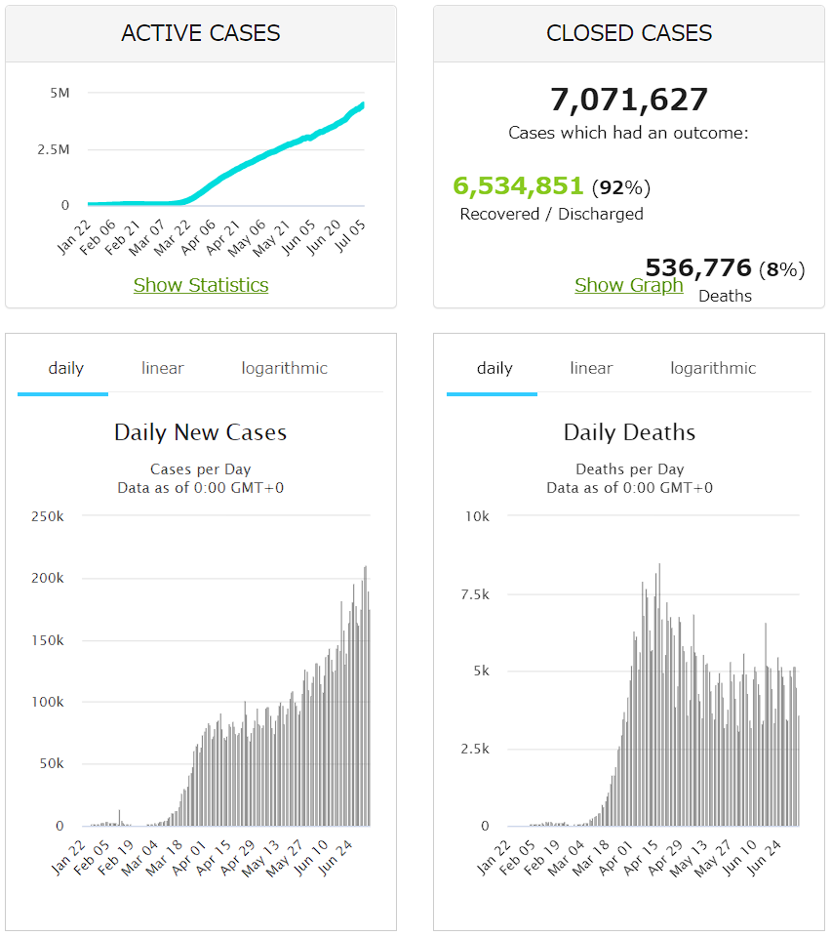
Task: Open the Show Statistics link
Action: point(201,285)
